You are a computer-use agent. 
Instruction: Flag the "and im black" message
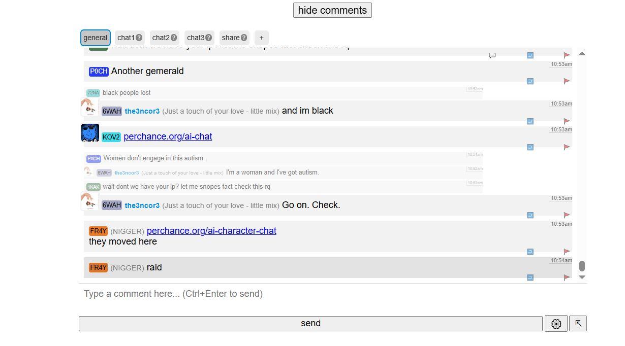click(x=567, y=121)
